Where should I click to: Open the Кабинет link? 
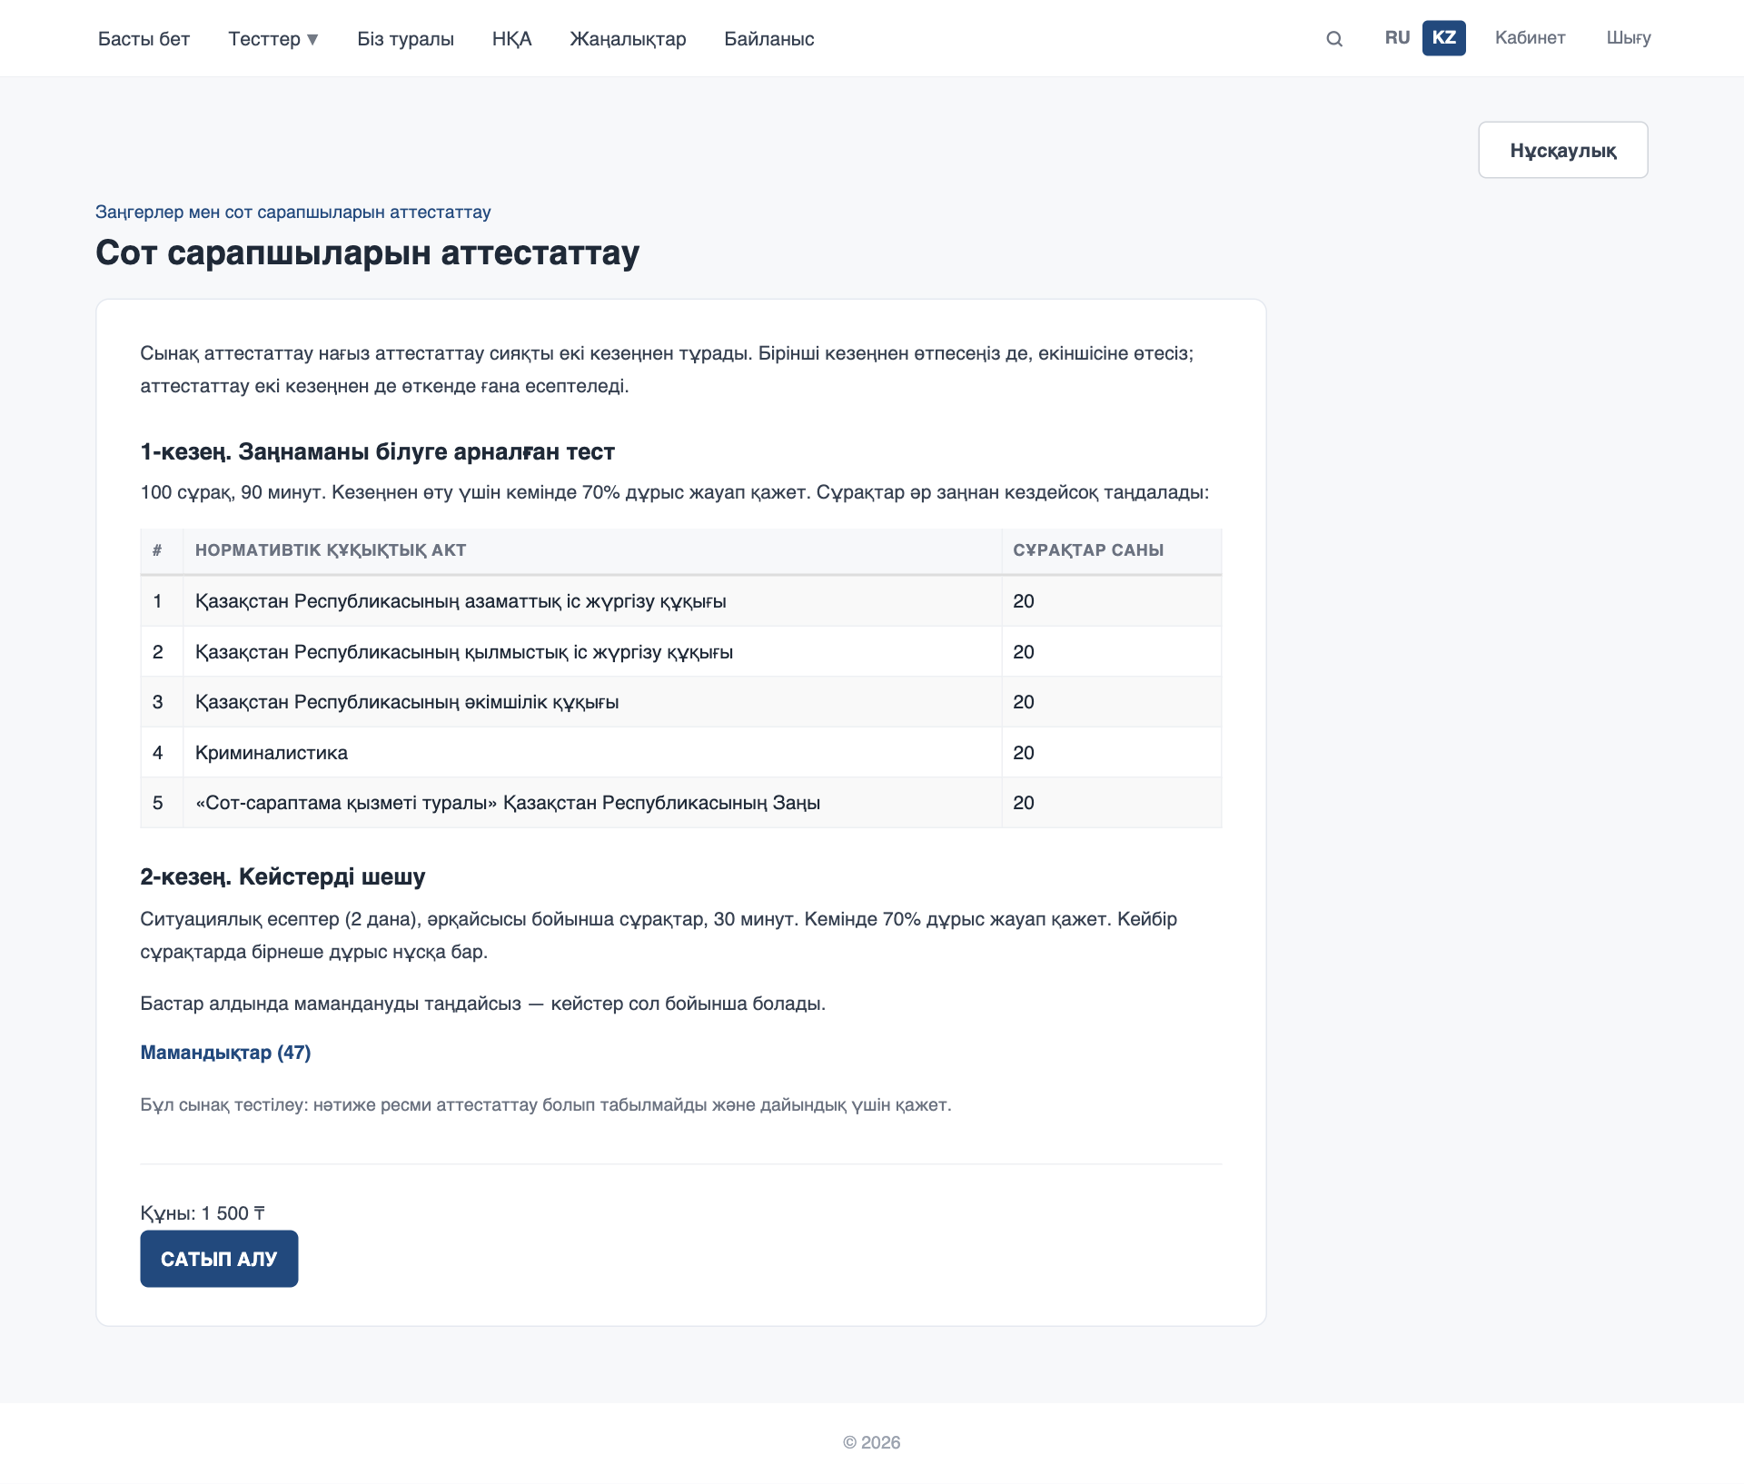(x=1530, y=37)
